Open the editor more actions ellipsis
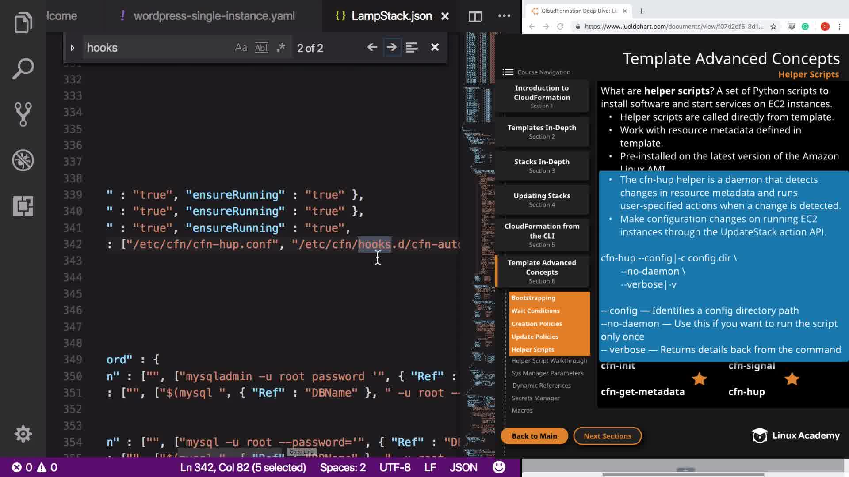The image size is (849, 477). point(504,16)
